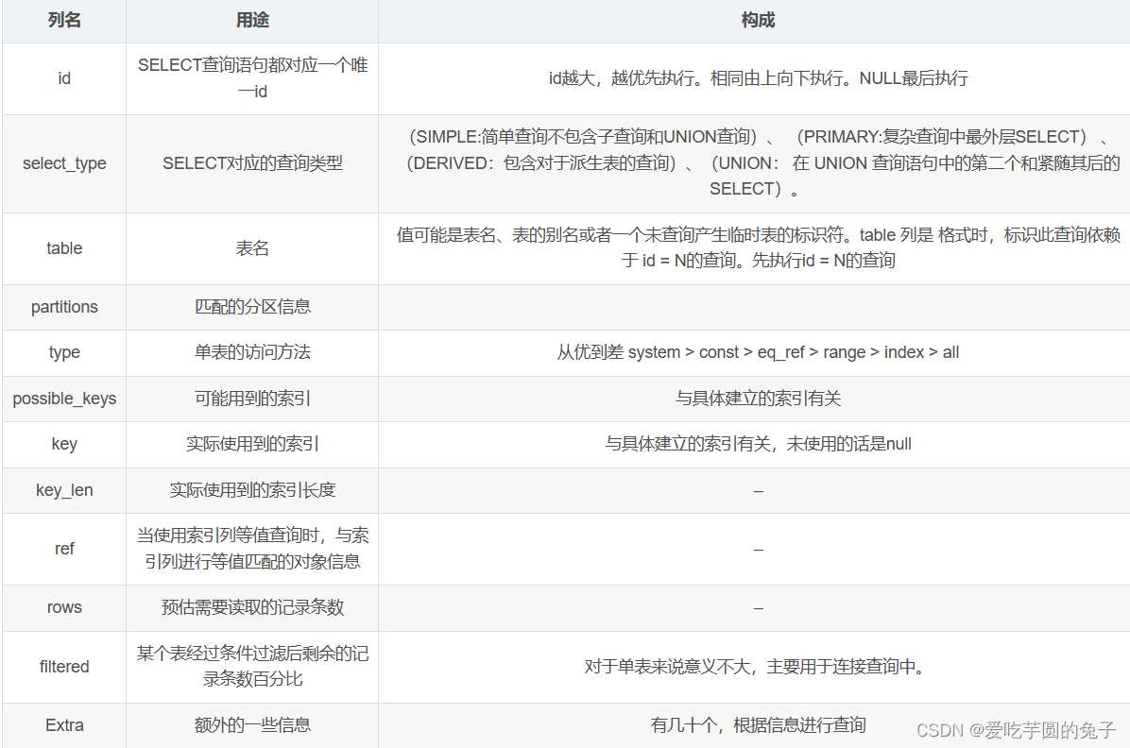The width and height of the screenshot is (1130, 748).
Task: Select the 某个表经过条件过滤后 description
Action: (252, 666)
